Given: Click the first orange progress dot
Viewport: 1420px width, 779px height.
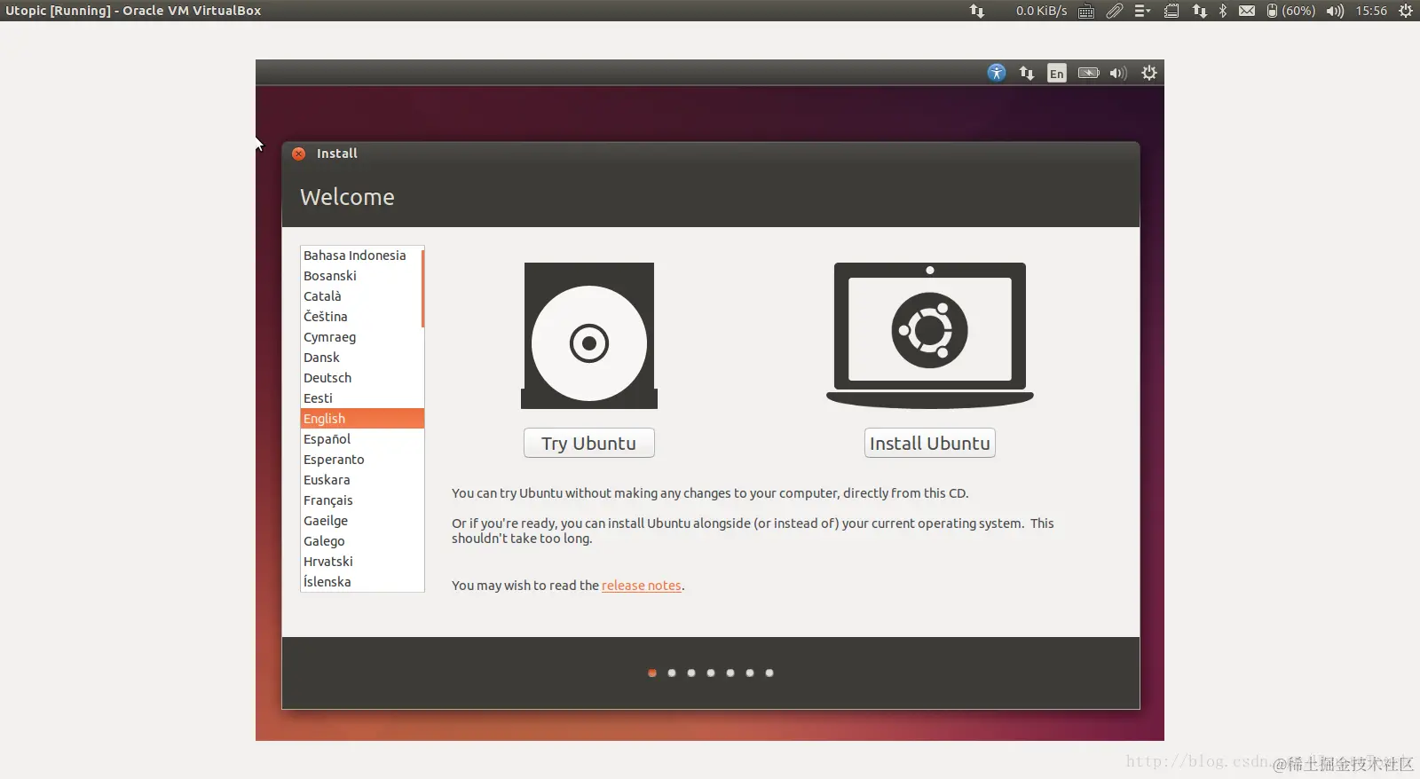Looking at the screenshot, I should point(652,673).
